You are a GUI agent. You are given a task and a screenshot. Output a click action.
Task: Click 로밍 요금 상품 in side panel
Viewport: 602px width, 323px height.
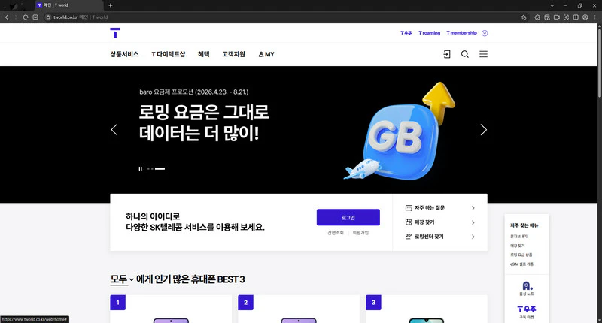pos(521,255)
